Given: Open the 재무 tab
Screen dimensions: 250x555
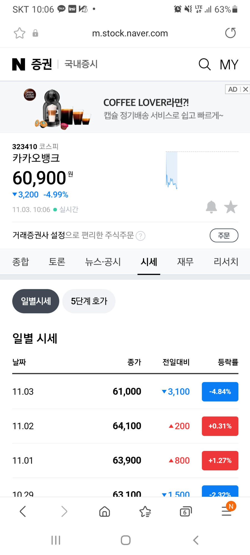Looking at the screenshot, I should (x=185, y=262).
